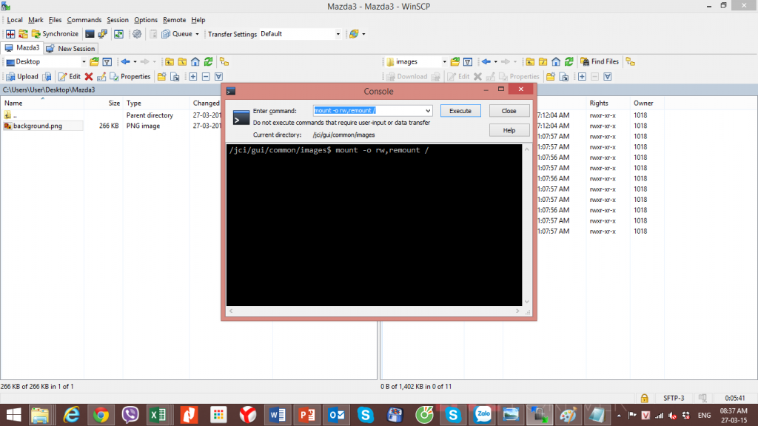This screenshot has height=426, width=758.
Task: Go to remote parent directory icon
Action: pos(530,62)
